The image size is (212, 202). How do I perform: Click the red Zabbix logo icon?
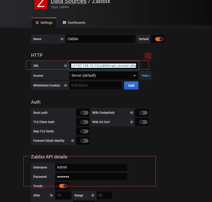[41, 4]
